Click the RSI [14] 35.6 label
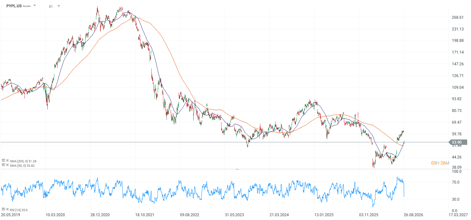This screenshot has width=471, height=220. pyautogui.click(x=19, y=210)
